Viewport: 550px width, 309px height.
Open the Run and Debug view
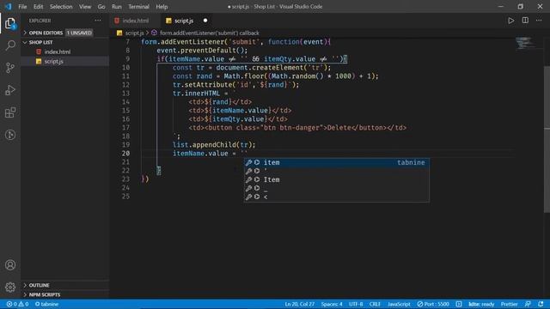(x=10, y=90)
